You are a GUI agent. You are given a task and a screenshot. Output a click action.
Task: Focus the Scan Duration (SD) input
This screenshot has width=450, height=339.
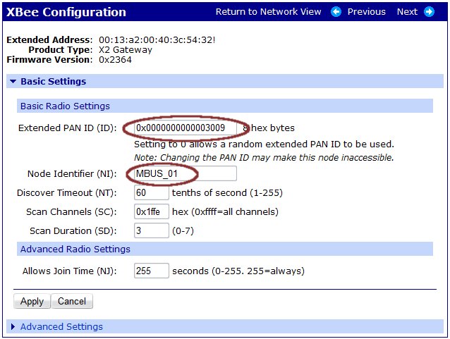151,230
